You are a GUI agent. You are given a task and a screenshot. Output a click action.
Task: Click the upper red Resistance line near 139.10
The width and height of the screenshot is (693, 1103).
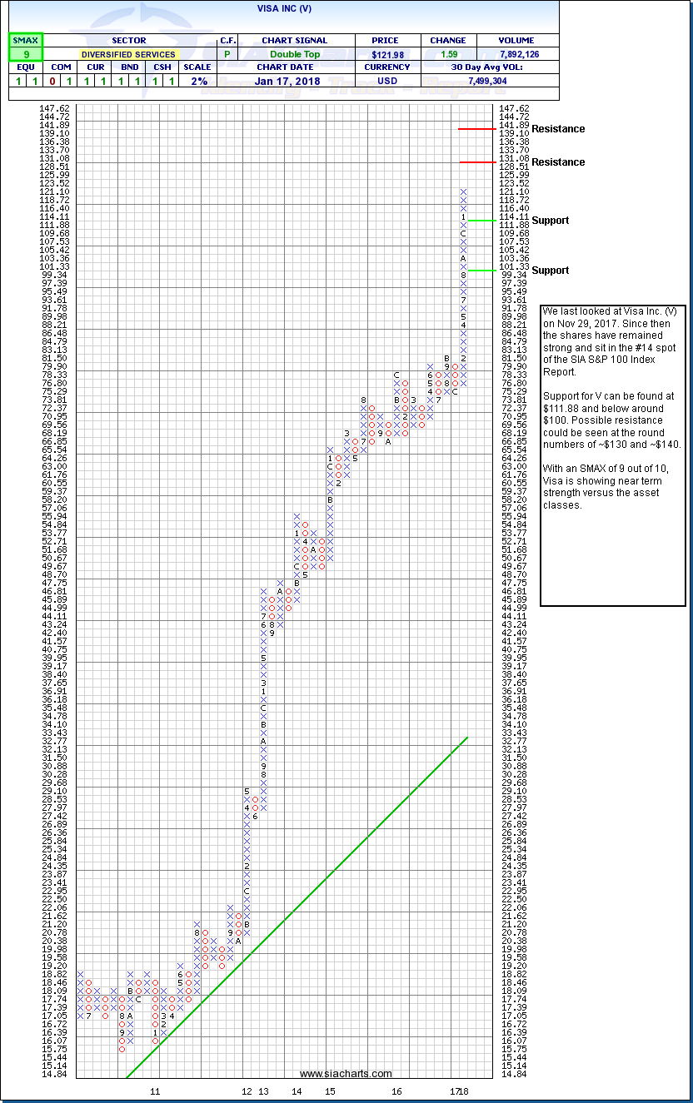(x=477, y=129)
